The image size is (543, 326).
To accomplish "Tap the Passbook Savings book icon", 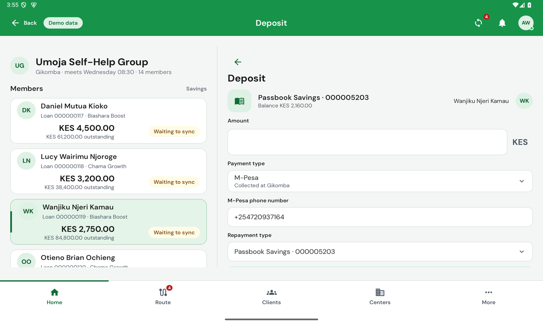I will coord(239,101).
